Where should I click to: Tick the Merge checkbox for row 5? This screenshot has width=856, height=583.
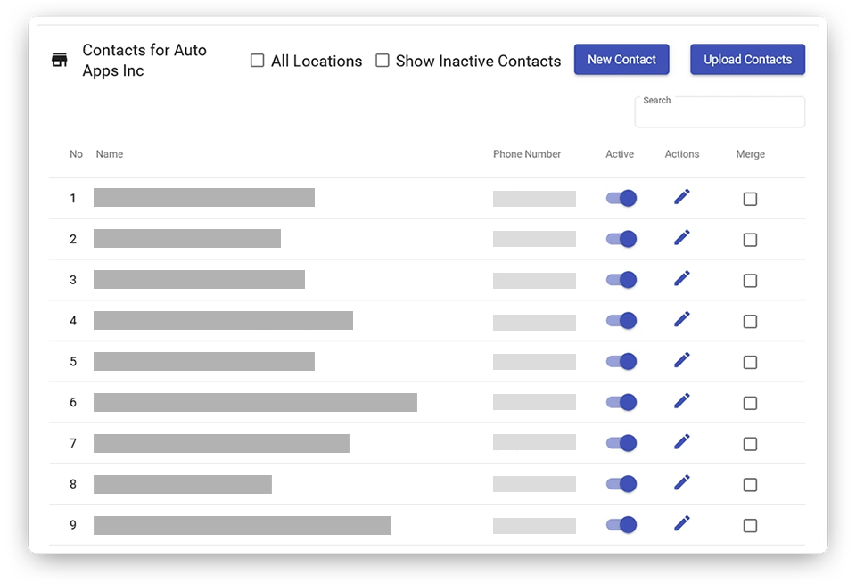coord(750,363)
